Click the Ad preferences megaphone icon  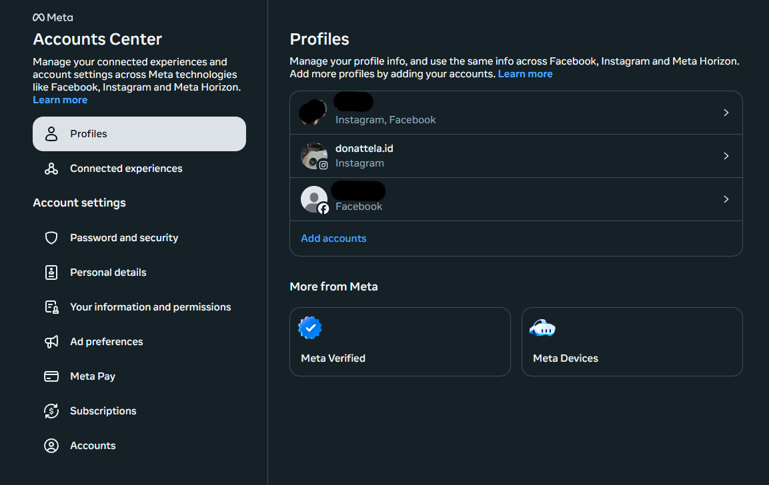[x=51, y=341]
